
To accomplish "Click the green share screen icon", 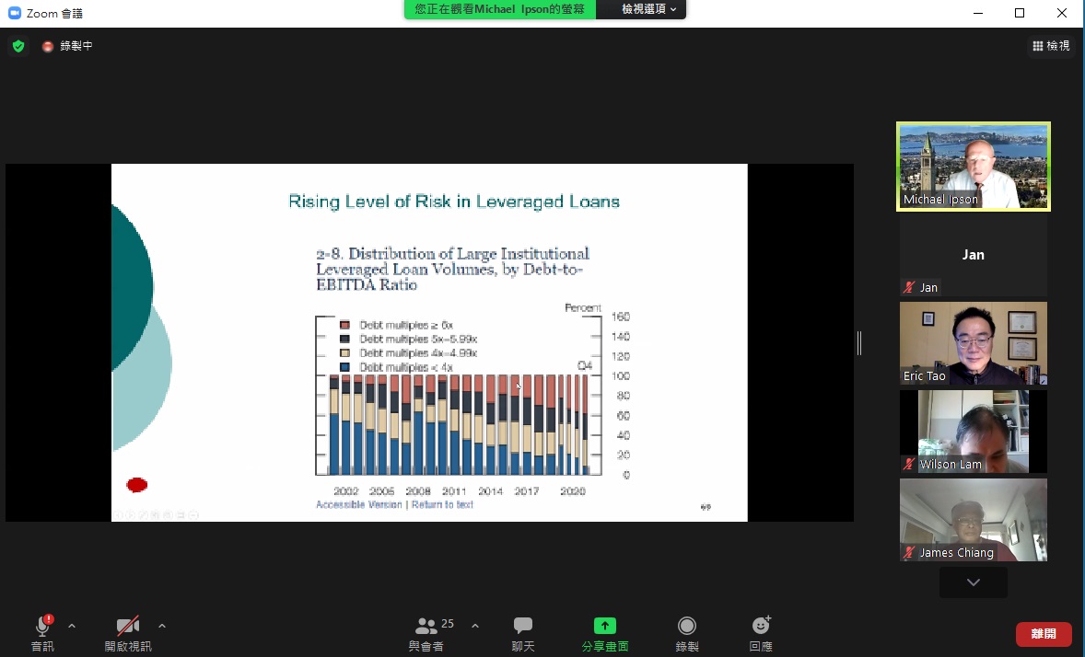I will (604, 627).
